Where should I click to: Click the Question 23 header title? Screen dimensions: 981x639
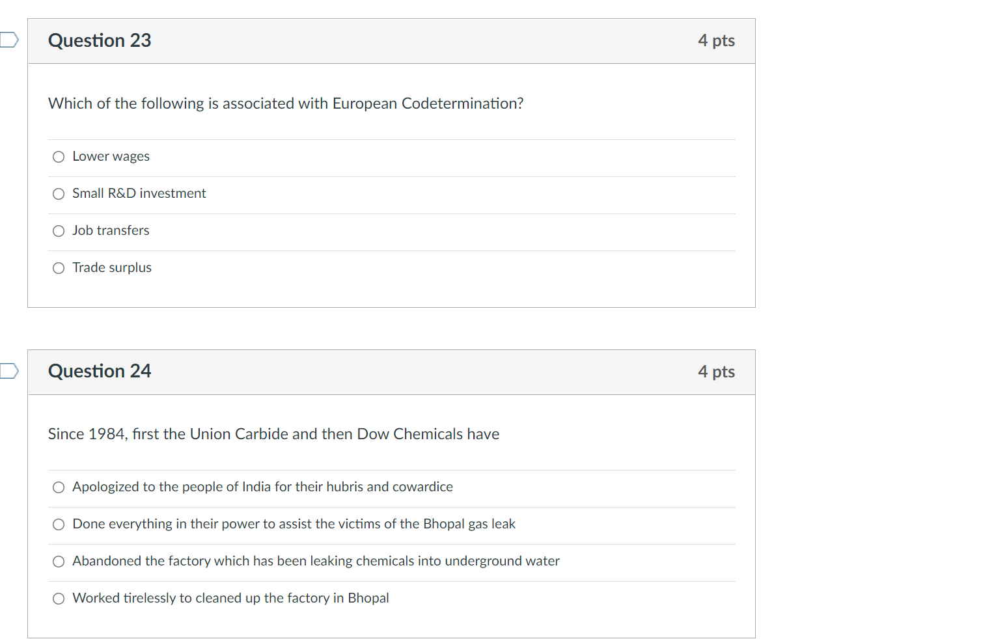tap(99, 40)
